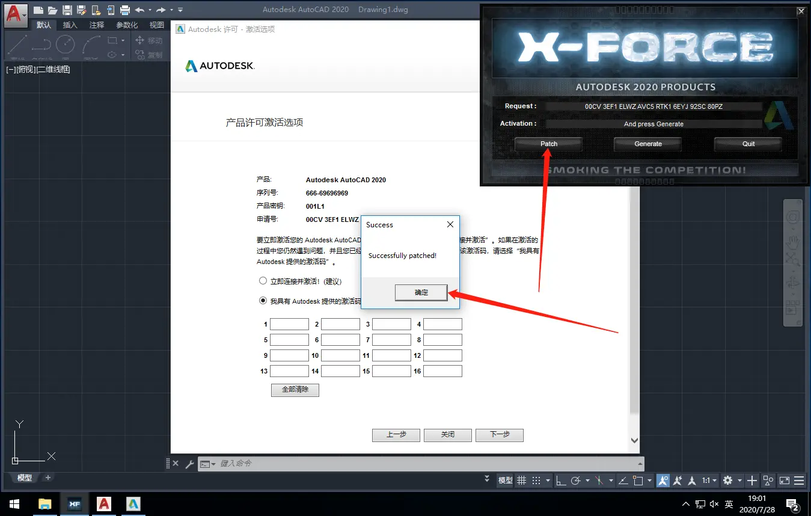The image size is (811, 516).
Task: Switch to the 默认 ribbon tab
Action: pos(44,25)
